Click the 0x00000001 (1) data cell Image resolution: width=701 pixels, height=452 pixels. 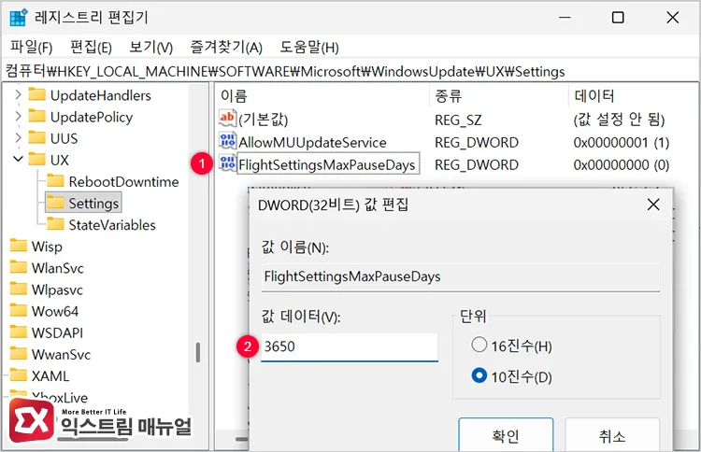(x=621, y=143)
